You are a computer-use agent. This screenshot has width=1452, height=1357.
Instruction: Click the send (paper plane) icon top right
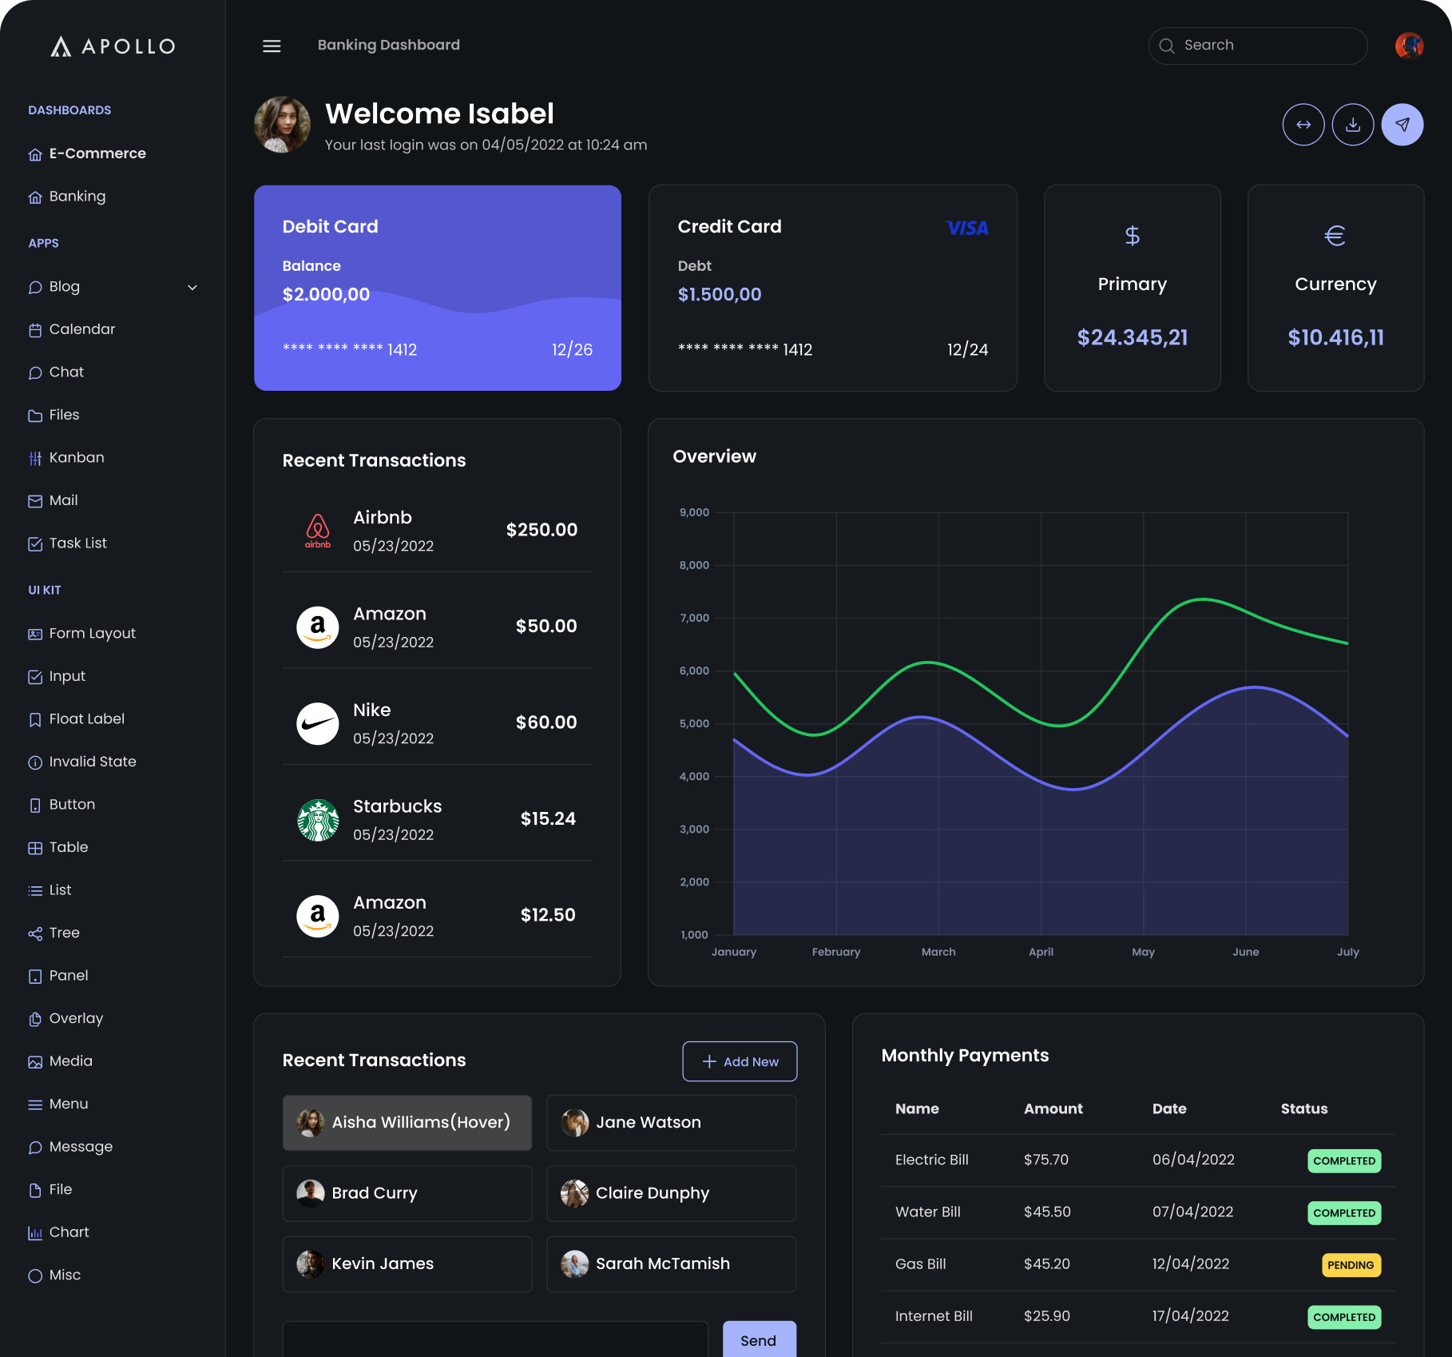tap(1402, 124)
